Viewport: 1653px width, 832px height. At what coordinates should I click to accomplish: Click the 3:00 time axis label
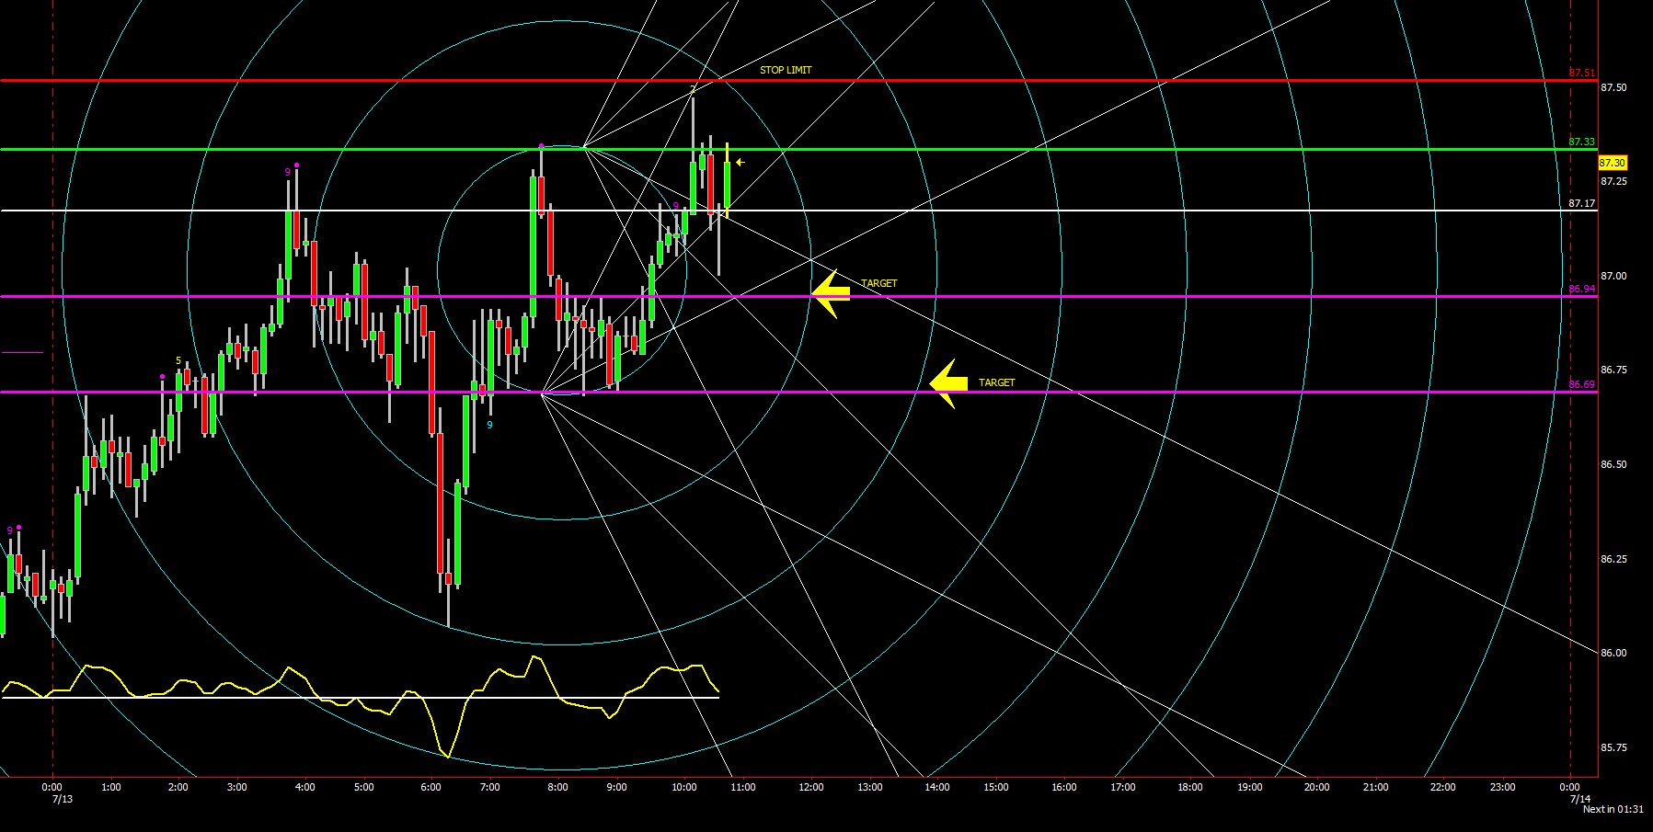tap(236, 787)
